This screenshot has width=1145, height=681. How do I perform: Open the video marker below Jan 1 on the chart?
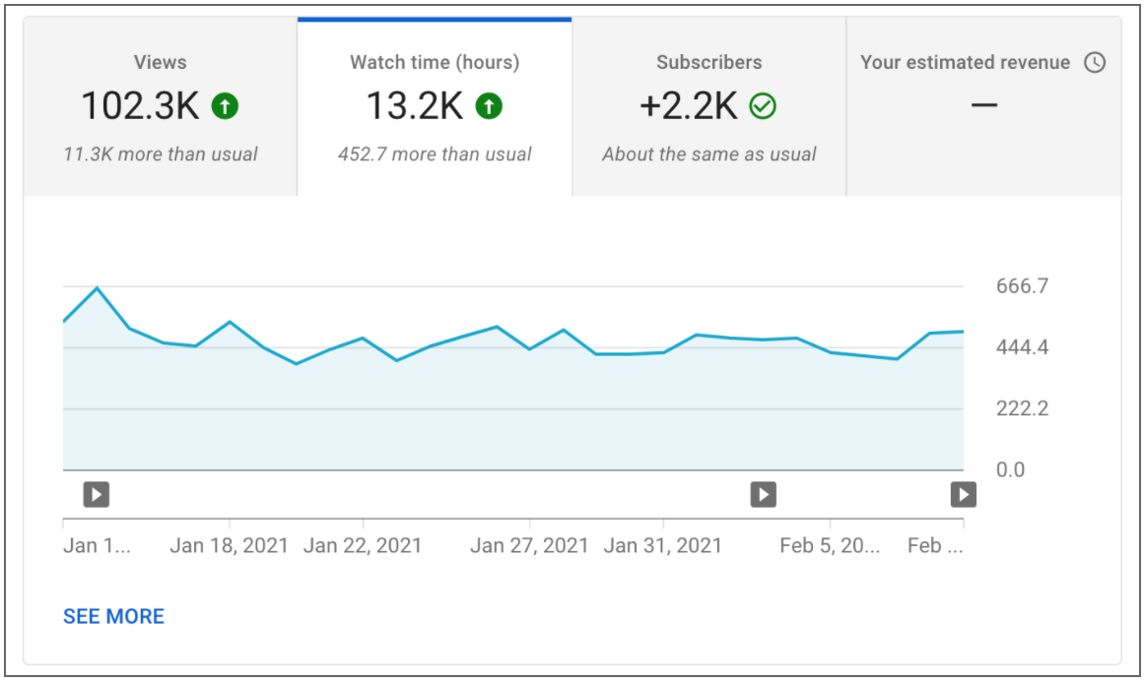97,494
